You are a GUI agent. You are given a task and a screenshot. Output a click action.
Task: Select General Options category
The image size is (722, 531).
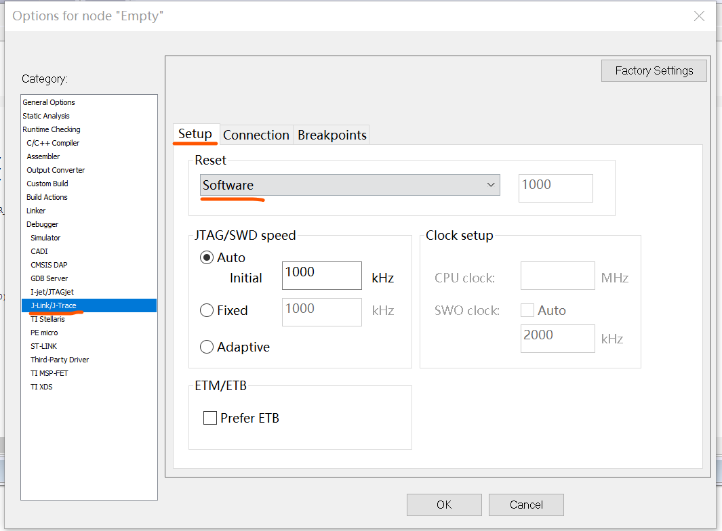point(49,102)
